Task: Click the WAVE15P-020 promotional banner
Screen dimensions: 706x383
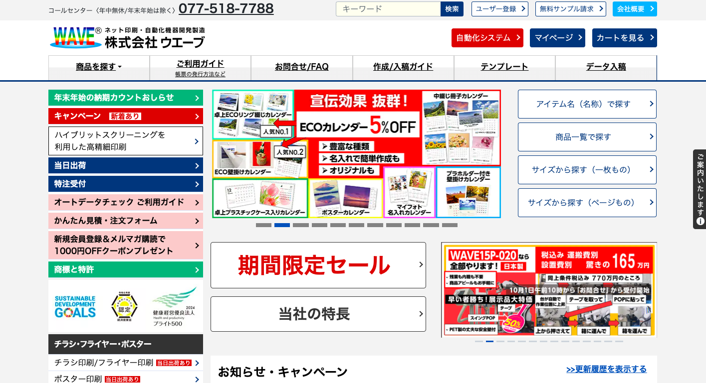Action: [x=549, y=290]
